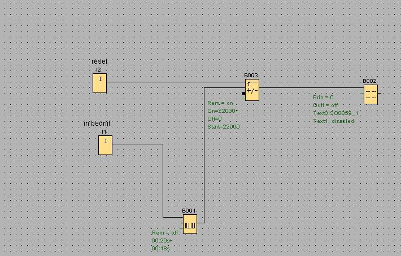The image size is (401, 256).
Task: Click the black direction pin on B003
Action: pos(243,93)
